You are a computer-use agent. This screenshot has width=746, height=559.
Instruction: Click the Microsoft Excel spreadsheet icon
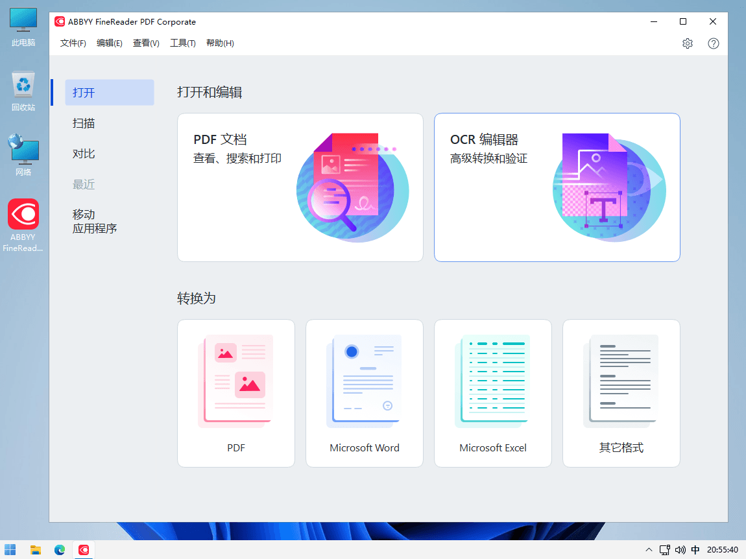click(493, 381)
